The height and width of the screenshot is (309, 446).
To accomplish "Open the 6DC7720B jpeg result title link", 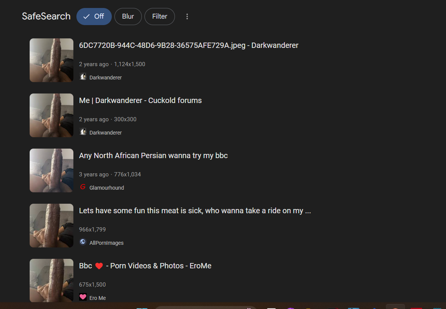I will tap(189, 46).
